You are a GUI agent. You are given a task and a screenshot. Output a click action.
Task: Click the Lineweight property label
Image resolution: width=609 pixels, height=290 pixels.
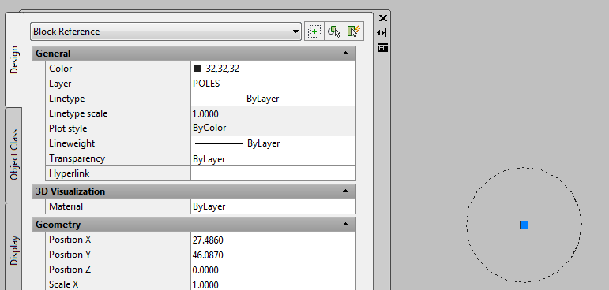[72, 143]
